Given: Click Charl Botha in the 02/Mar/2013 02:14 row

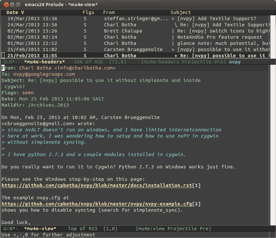Looking at the screenshot, I should click(x=120, y=37).
